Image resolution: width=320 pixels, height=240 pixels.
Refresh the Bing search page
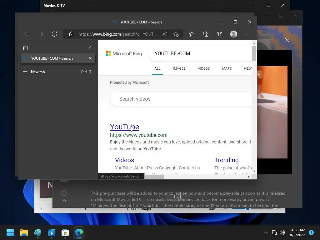pos(54,34)
